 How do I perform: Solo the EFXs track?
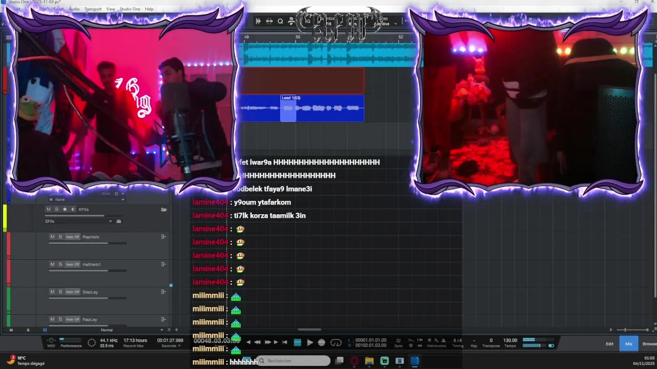click(56, 210)
